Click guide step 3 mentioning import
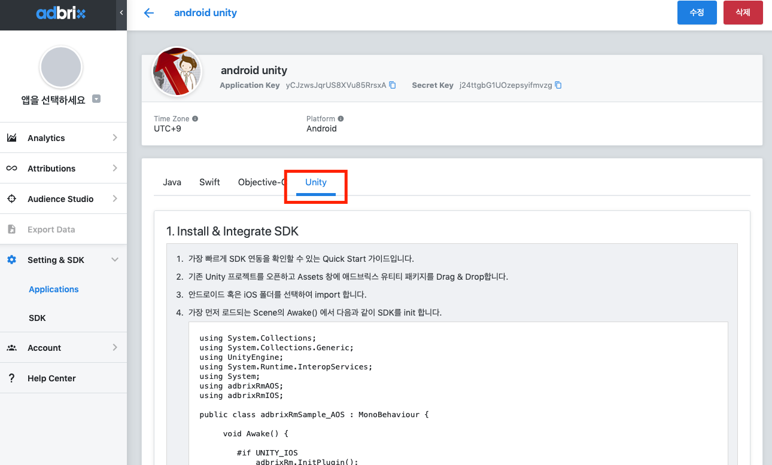 point(277,295)
